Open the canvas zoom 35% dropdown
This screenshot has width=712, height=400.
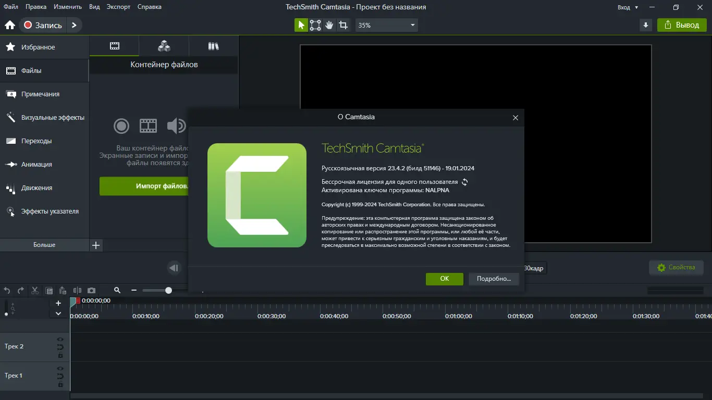(x=386, y=25)
